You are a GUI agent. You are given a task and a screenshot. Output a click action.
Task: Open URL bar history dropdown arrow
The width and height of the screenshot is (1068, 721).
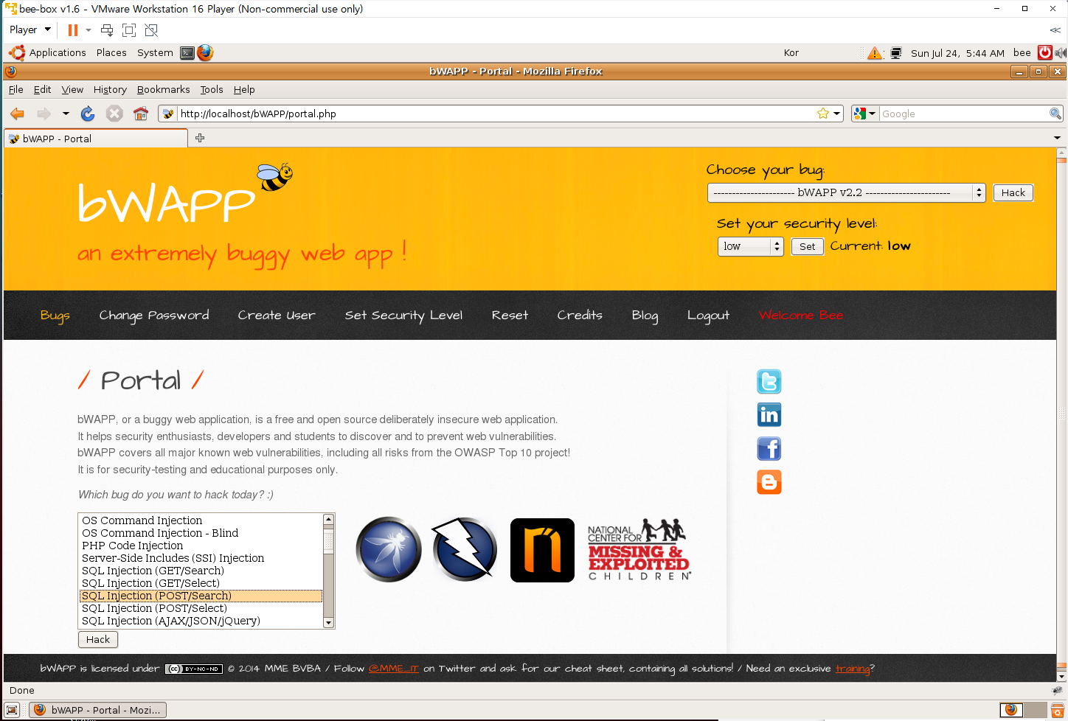click(837, 114)
